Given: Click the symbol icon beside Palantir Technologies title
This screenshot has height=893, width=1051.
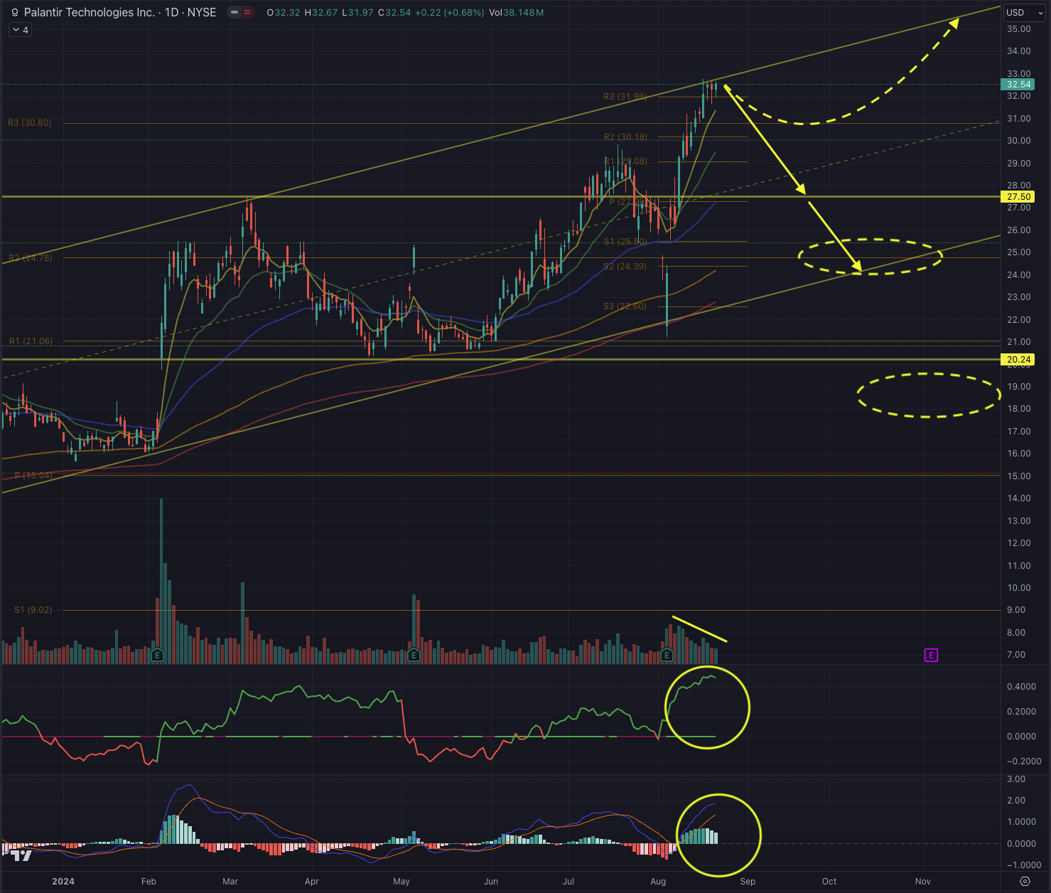Looking at the screenshot, I should [15, 13].
